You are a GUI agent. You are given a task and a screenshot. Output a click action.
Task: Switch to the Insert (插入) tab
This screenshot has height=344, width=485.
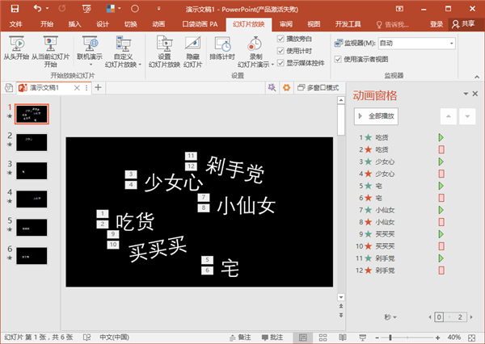[74, 24]
